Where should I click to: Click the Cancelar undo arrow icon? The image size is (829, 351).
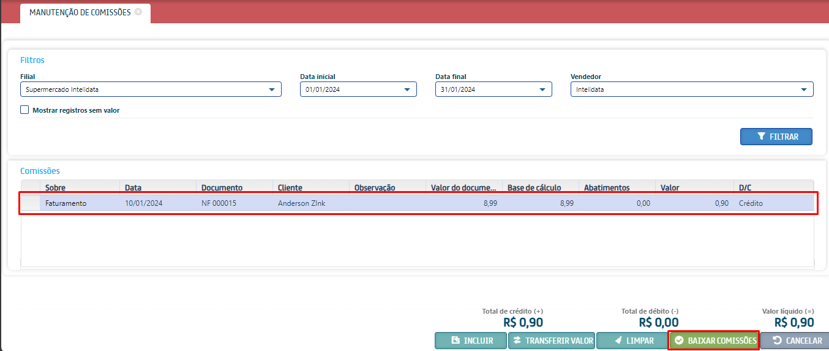click(x=777, y=341)
